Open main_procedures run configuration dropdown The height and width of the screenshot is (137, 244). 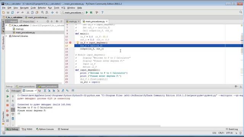(x=72, y=13)
